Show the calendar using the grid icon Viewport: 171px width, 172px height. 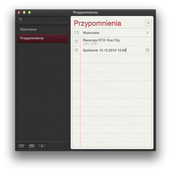click(32, 146)
